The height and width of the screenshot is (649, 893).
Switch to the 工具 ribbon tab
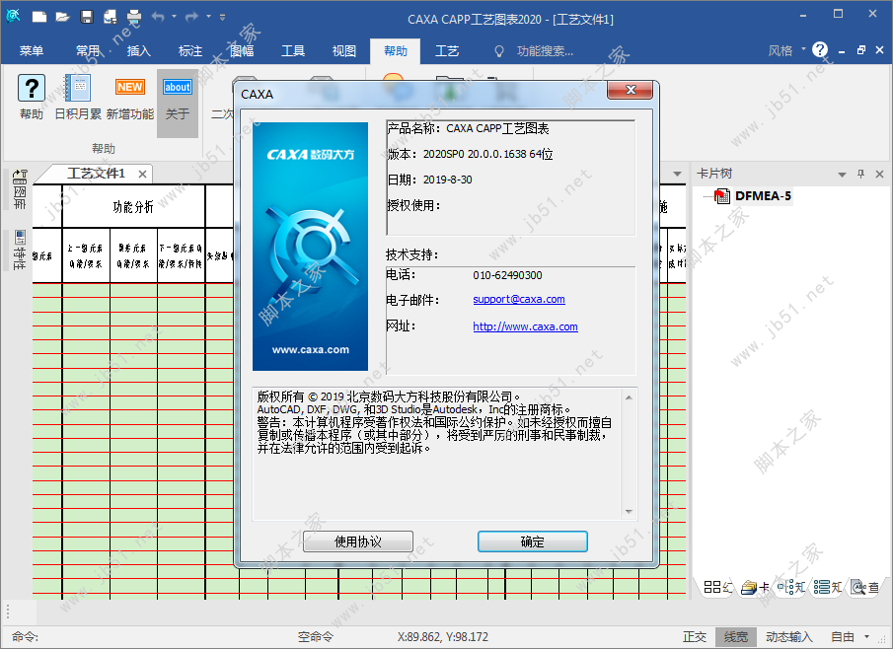(293, 51)
